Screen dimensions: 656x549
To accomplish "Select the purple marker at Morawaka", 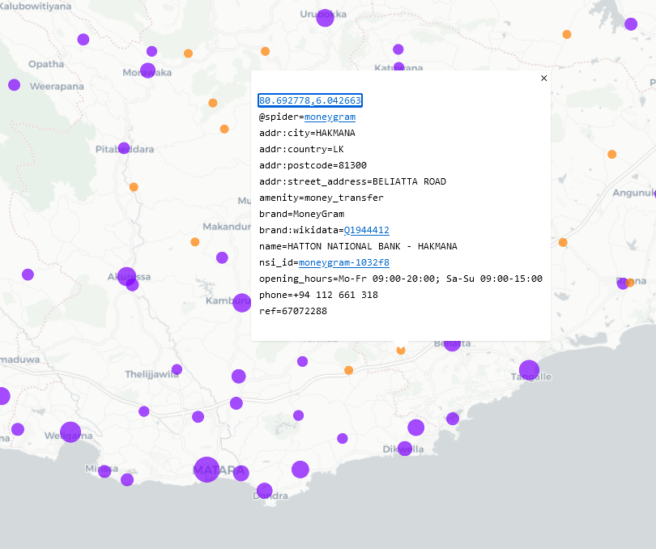I will click(147, 70).
